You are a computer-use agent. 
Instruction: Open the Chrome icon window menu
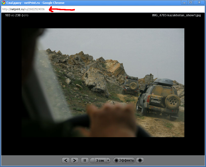3,3
